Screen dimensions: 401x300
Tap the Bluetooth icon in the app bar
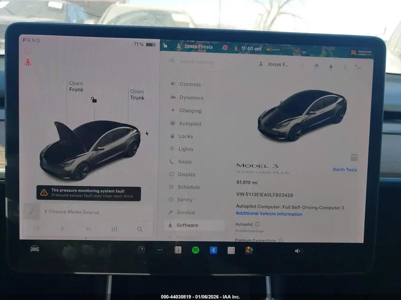coord(213,250)
